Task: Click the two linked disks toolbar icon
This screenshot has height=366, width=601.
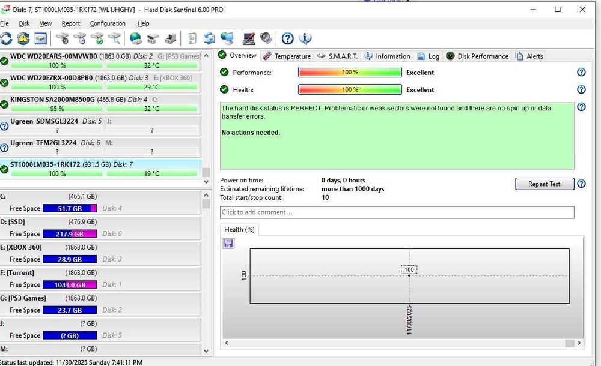Action: point(153,38)
